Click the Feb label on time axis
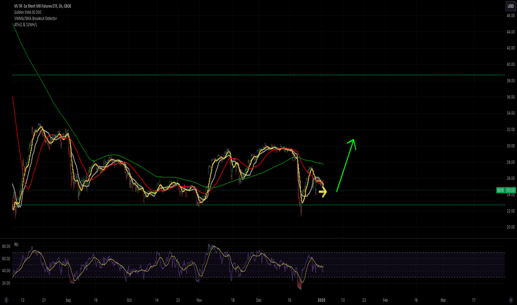The image size is (517, 305). click(x=385, y=300)
